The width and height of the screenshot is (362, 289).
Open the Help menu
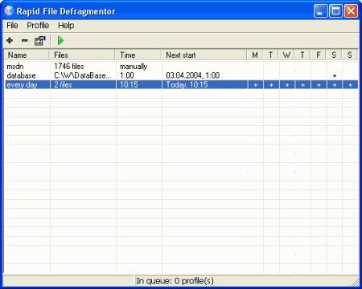coord(66,26)
